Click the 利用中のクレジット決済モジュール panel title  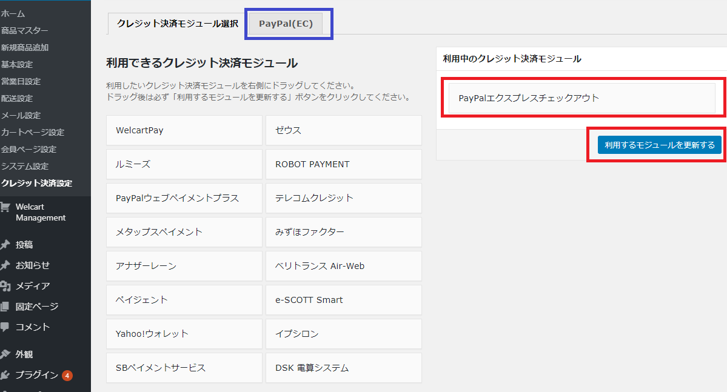click(x=512, y=59)
